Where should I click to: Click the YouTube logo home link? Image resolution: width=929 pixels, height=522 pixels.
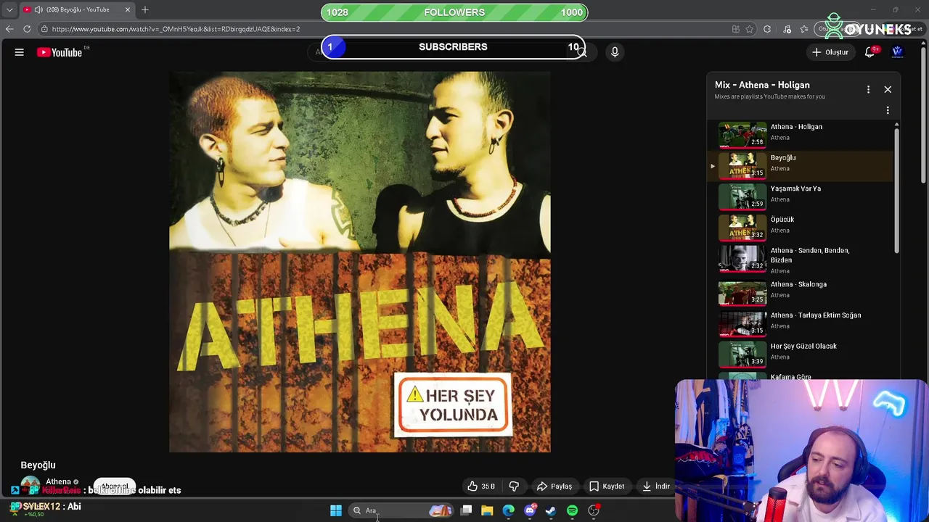coord(60,52)
